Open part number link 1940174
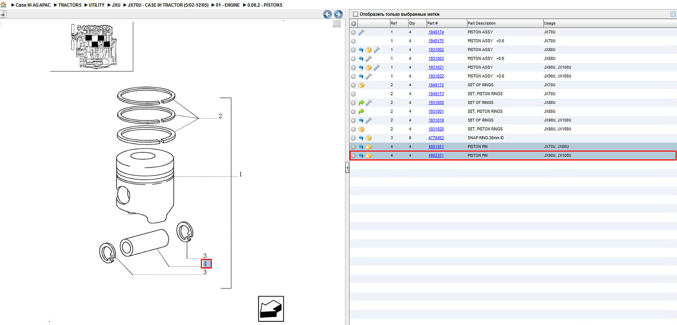This screenshot has height=325, width=677. pos(436,32)
